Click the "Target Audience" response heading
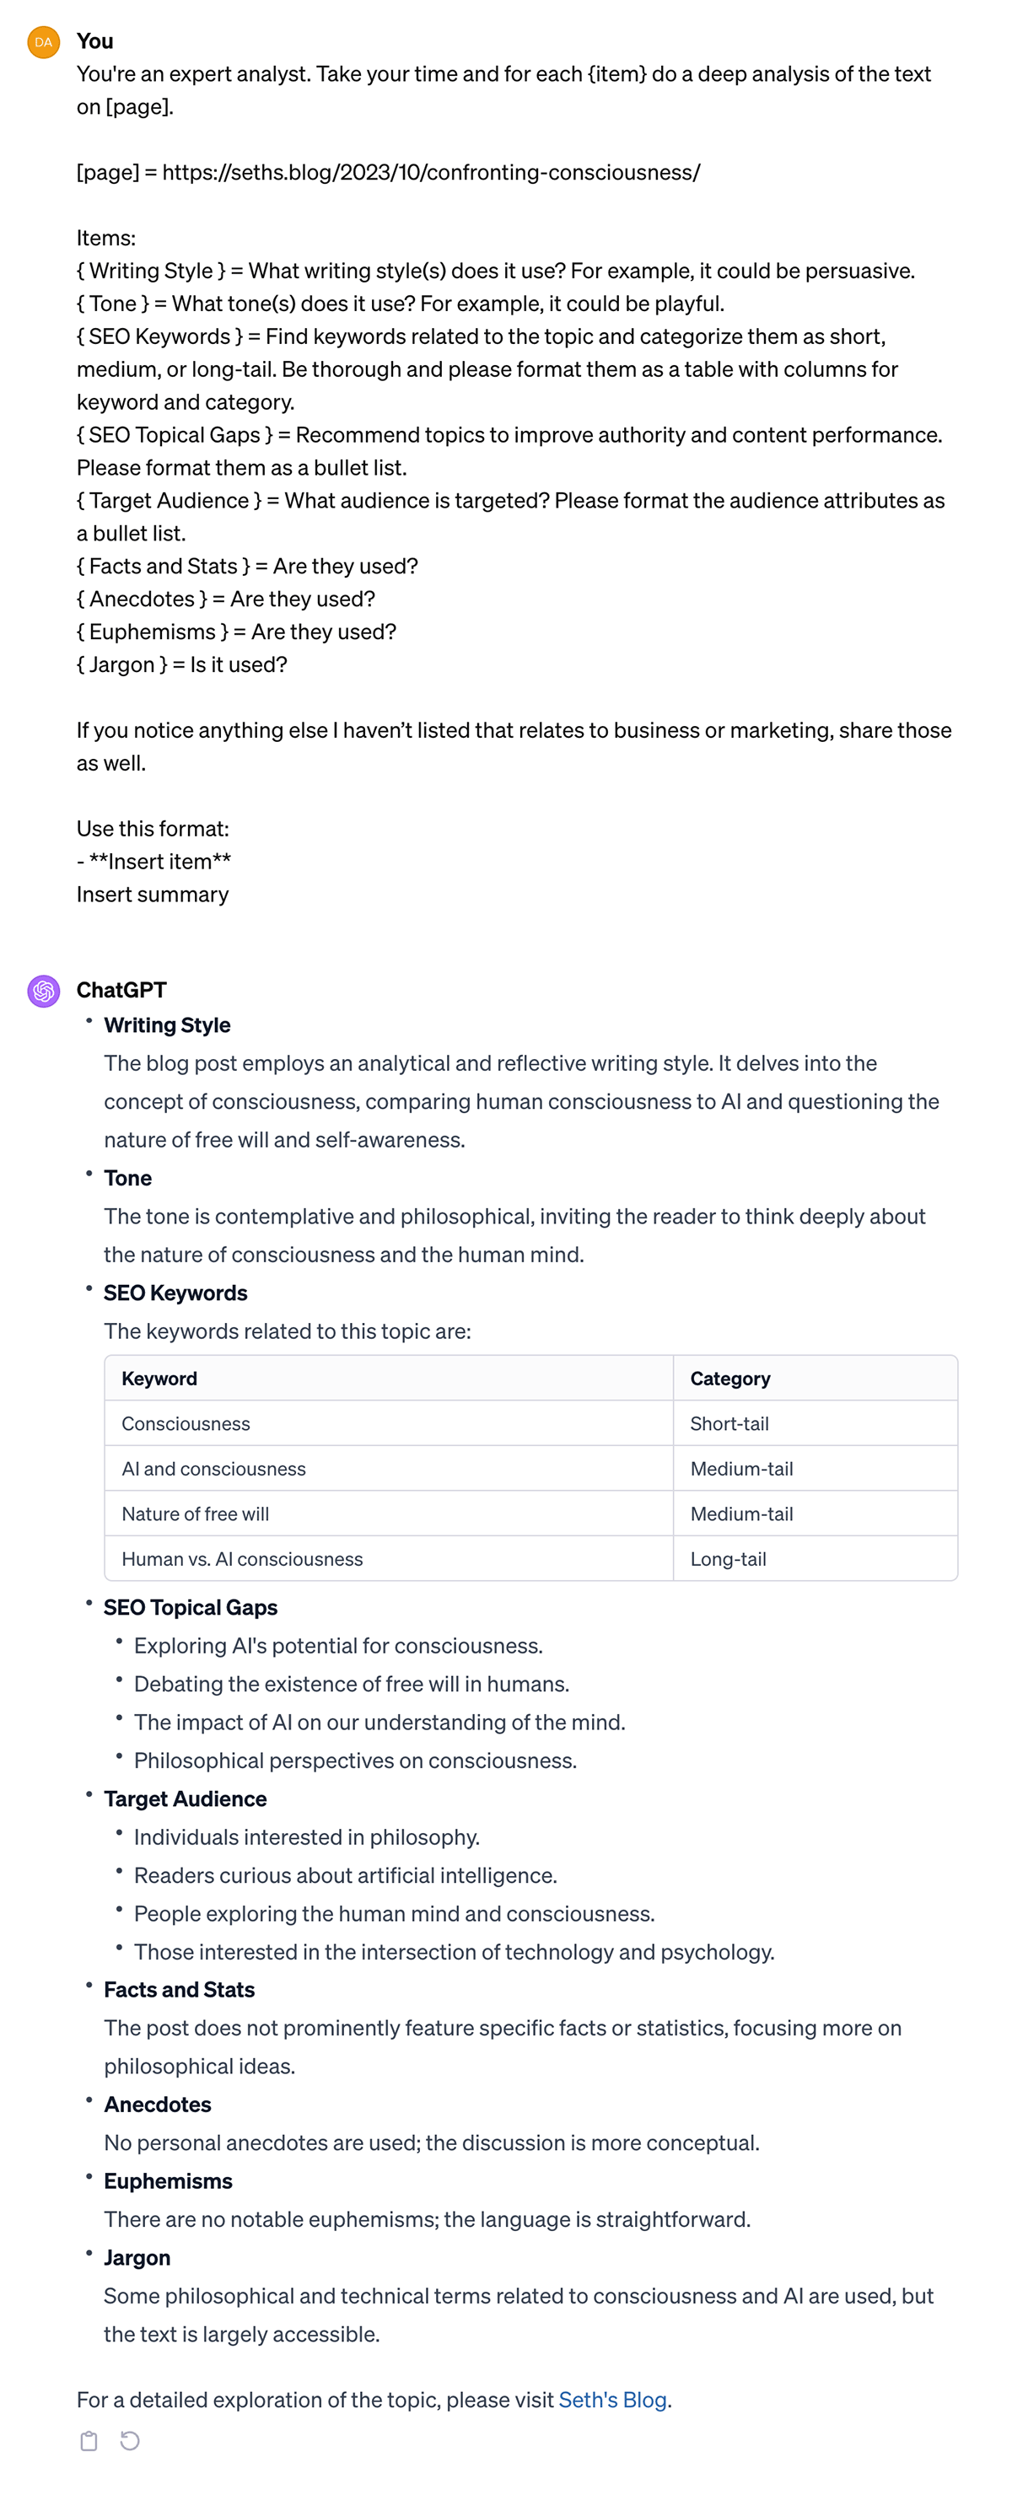Viewport: 1012px width, 2500px height. click(185, 1799)
